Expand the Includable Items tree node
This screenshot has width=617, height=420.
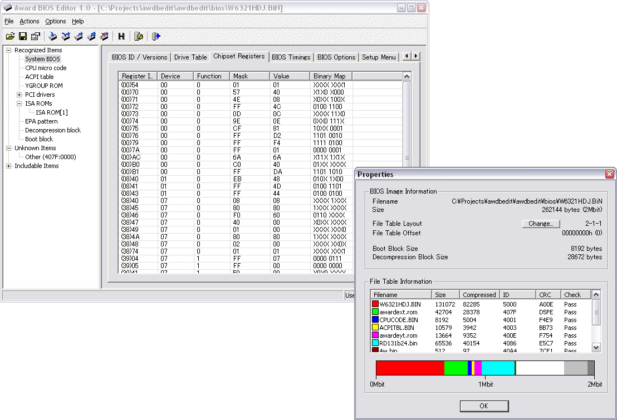9,166
